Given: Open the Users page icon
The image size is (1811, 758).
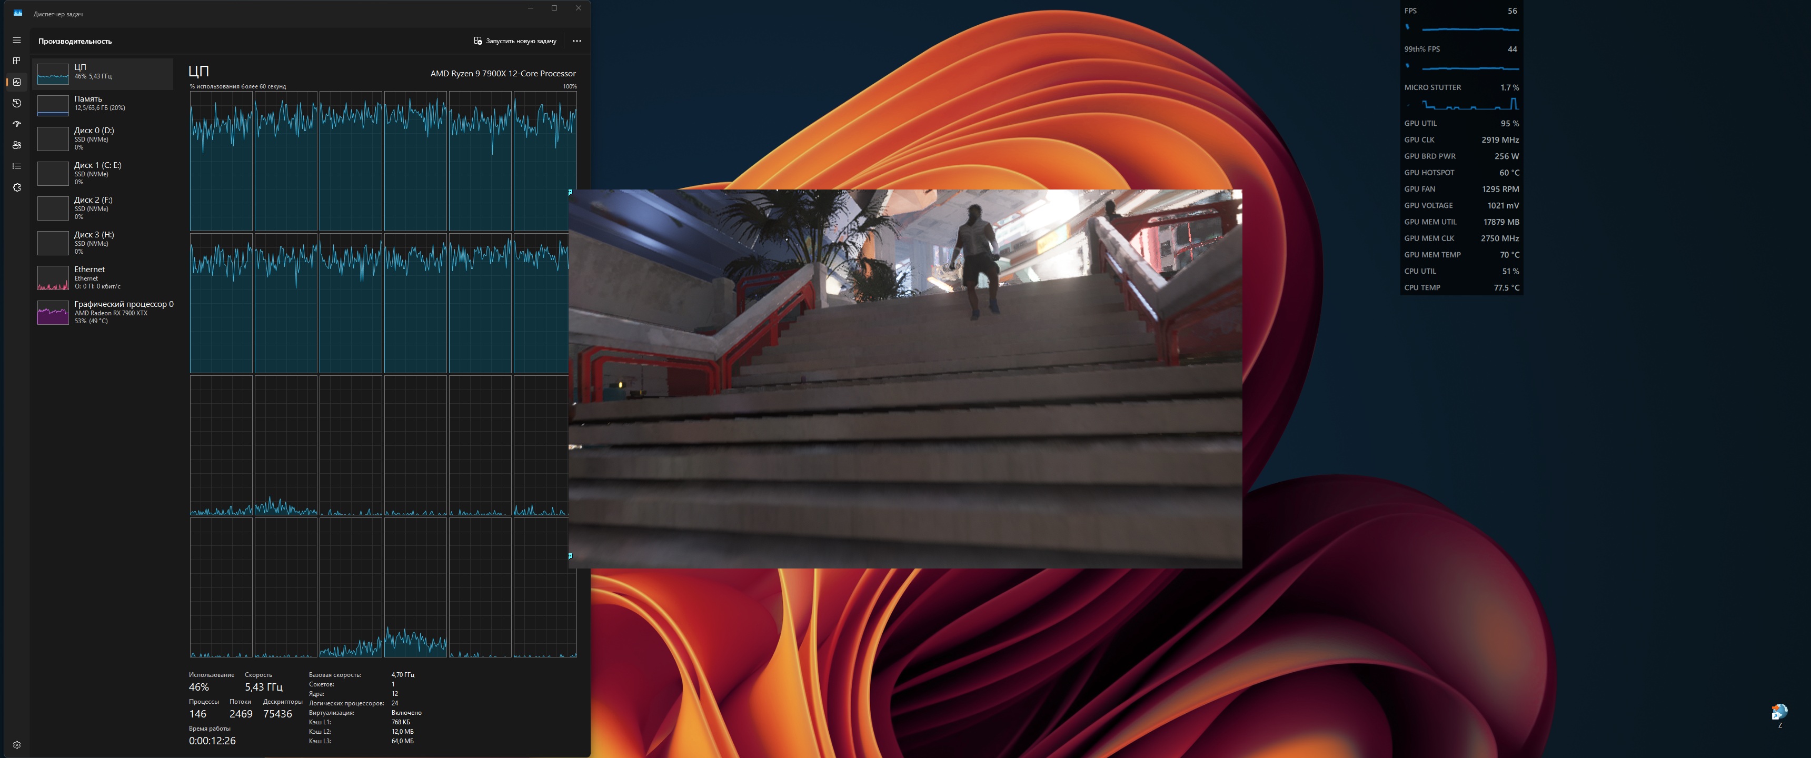Looking at the screenshot, I should 17,146.
